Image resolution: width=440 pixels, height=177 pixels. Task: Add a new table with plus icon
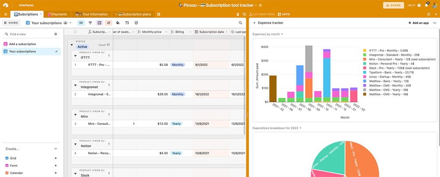[158, 14]
